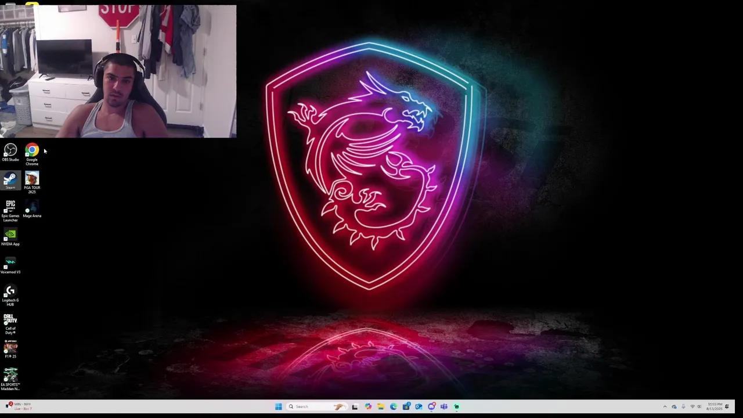Open the OneDrive tray icon

pos(674,407)
